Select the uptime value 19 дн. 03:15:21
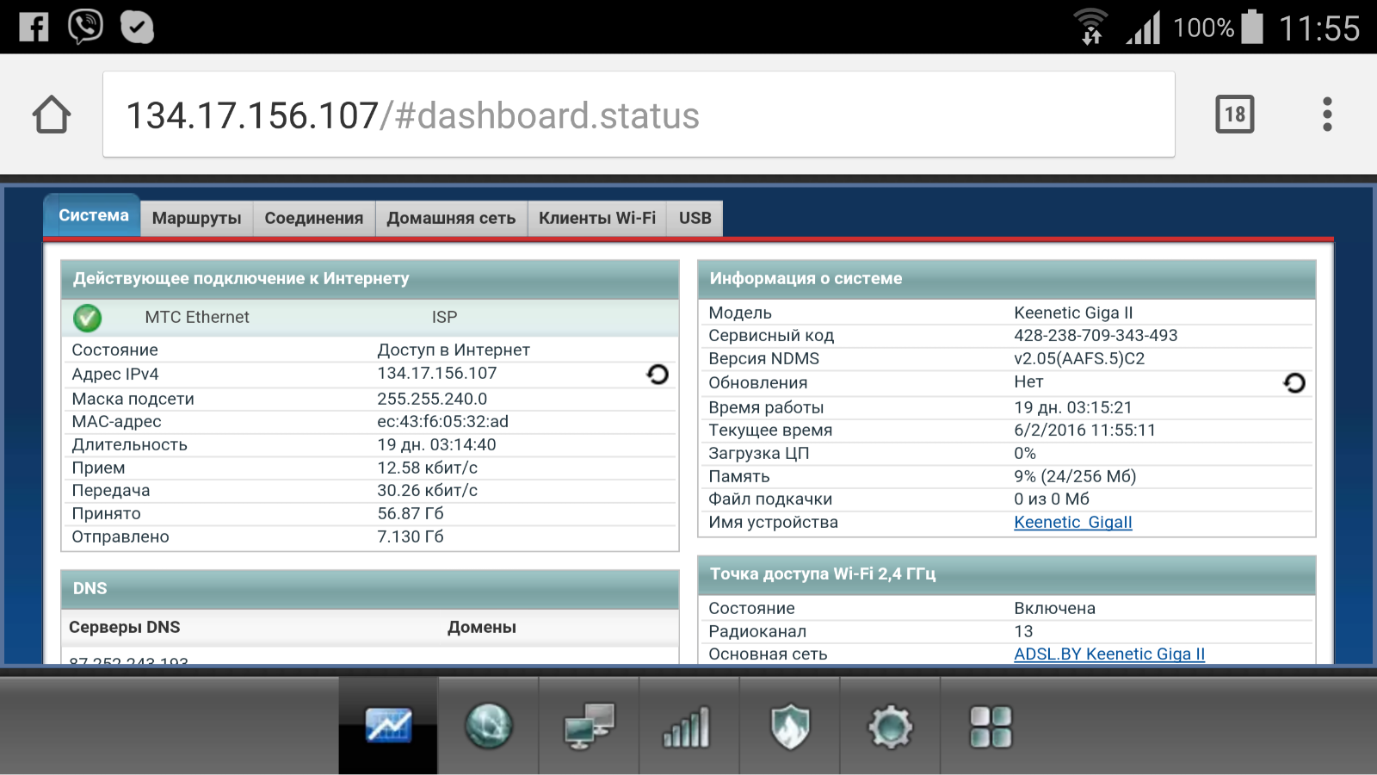Viewport: 1377px width, 775px height. tap(1073, 407)
